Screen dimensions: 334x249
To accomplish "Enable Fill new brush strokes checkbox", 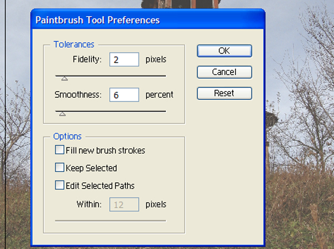I will pyautogui.click(x=60, y=150).
